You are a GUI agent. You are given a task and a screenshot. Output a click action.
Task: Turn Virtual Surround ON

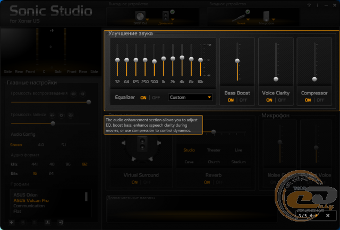[x=134, y=182]
